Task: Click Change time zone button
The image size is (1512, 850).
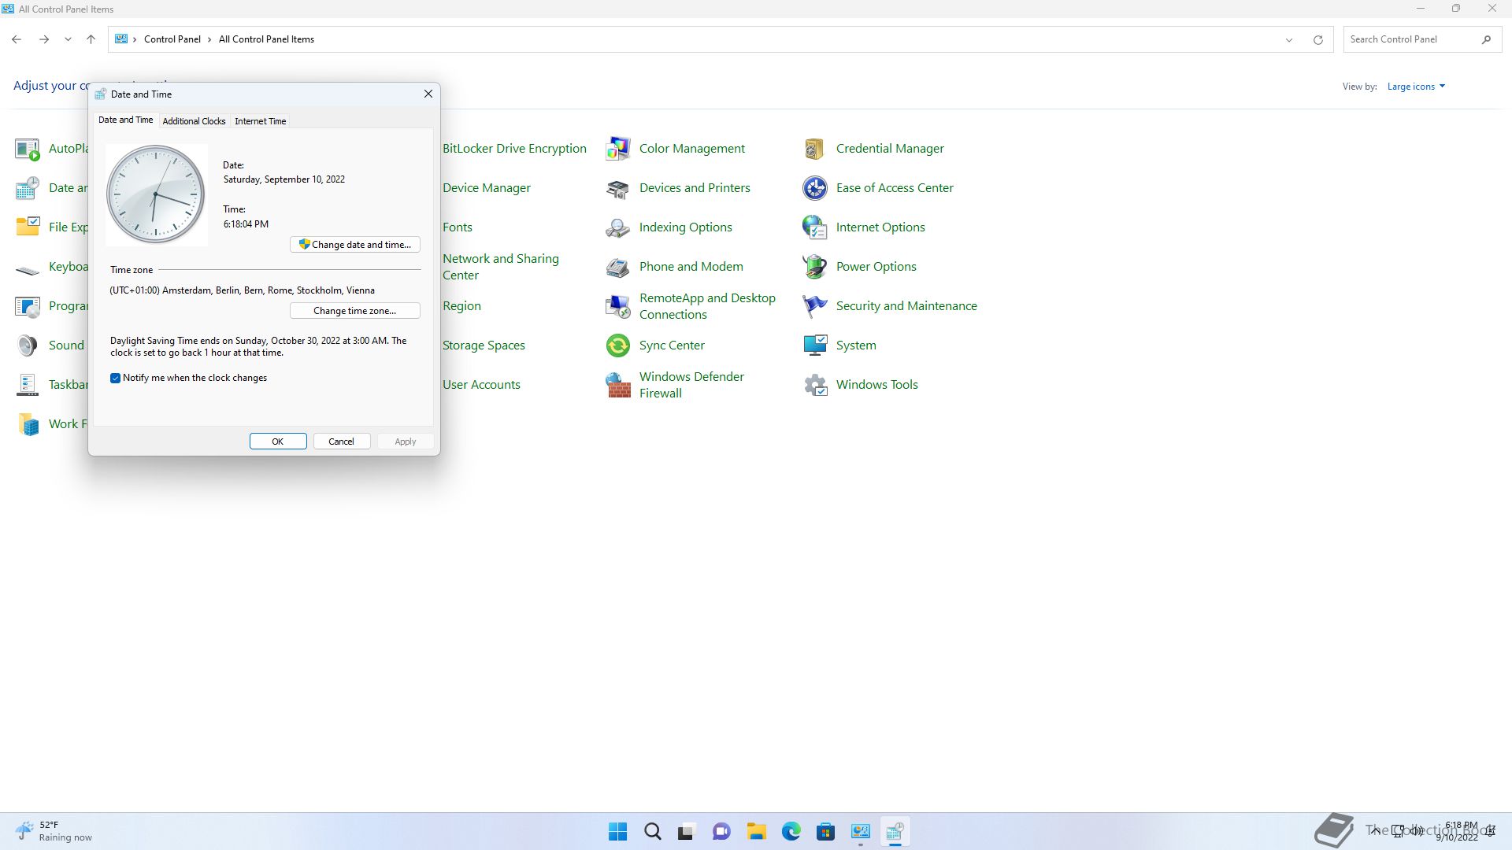Action: coord(355,311)
